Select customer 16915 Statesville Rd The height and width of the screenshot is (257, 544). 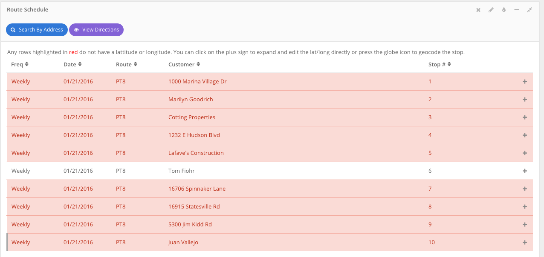tap(194, 207)
